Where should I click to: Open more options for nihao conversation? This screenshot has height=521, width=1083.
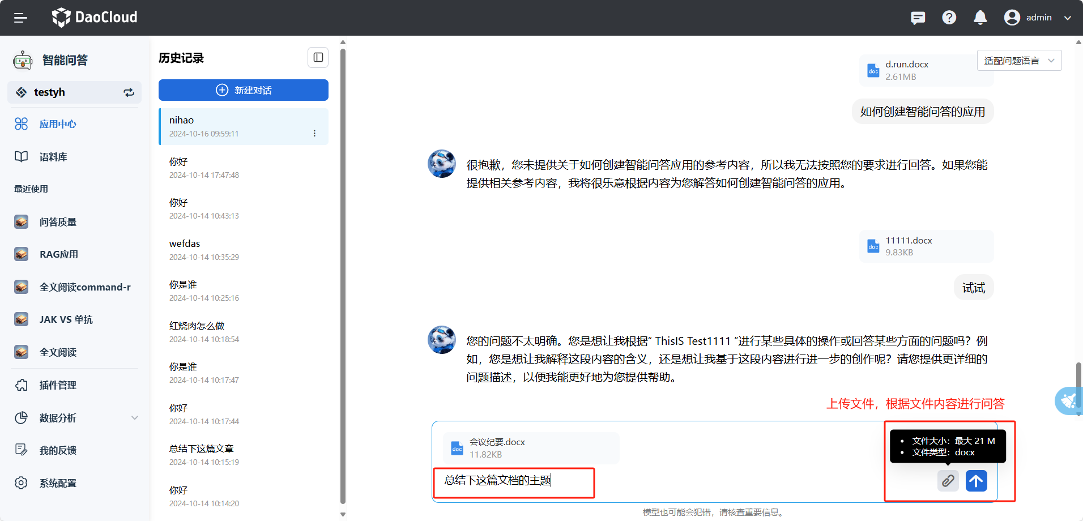[x=314, y=134]
